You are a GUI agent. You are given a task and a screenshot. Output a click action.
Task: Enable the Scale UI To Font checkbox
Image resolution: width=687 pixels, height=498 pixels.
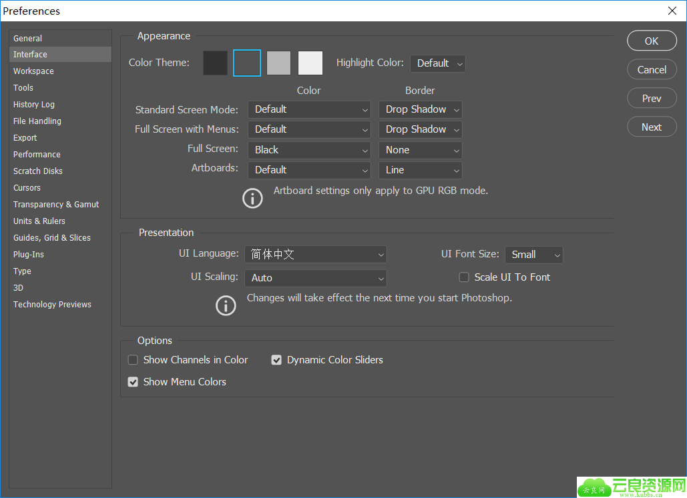(x=464, y=277)
